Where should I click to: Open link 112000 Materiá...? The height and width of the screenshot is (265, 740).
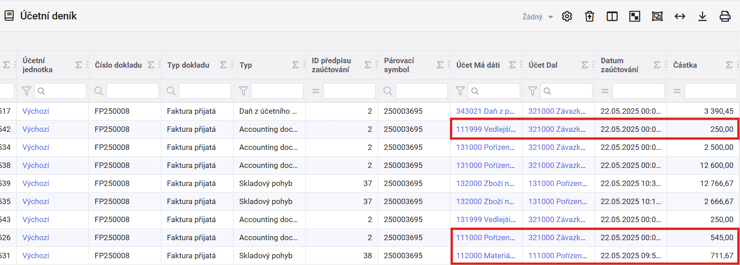[x=485, y=256]
